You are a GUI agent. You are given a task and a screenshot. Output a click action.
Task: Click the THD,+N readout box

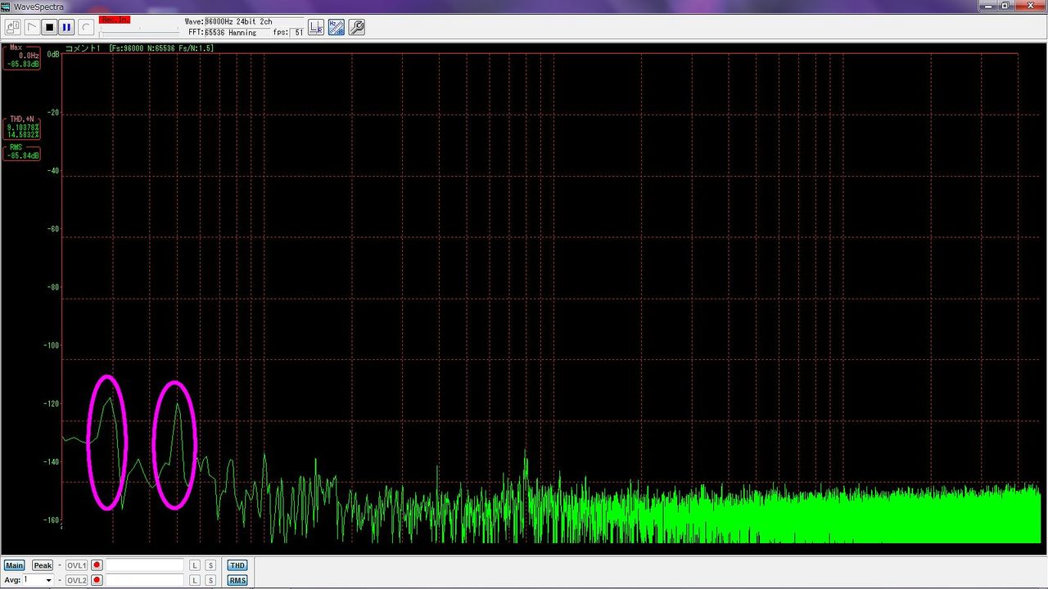pos(22,127)
